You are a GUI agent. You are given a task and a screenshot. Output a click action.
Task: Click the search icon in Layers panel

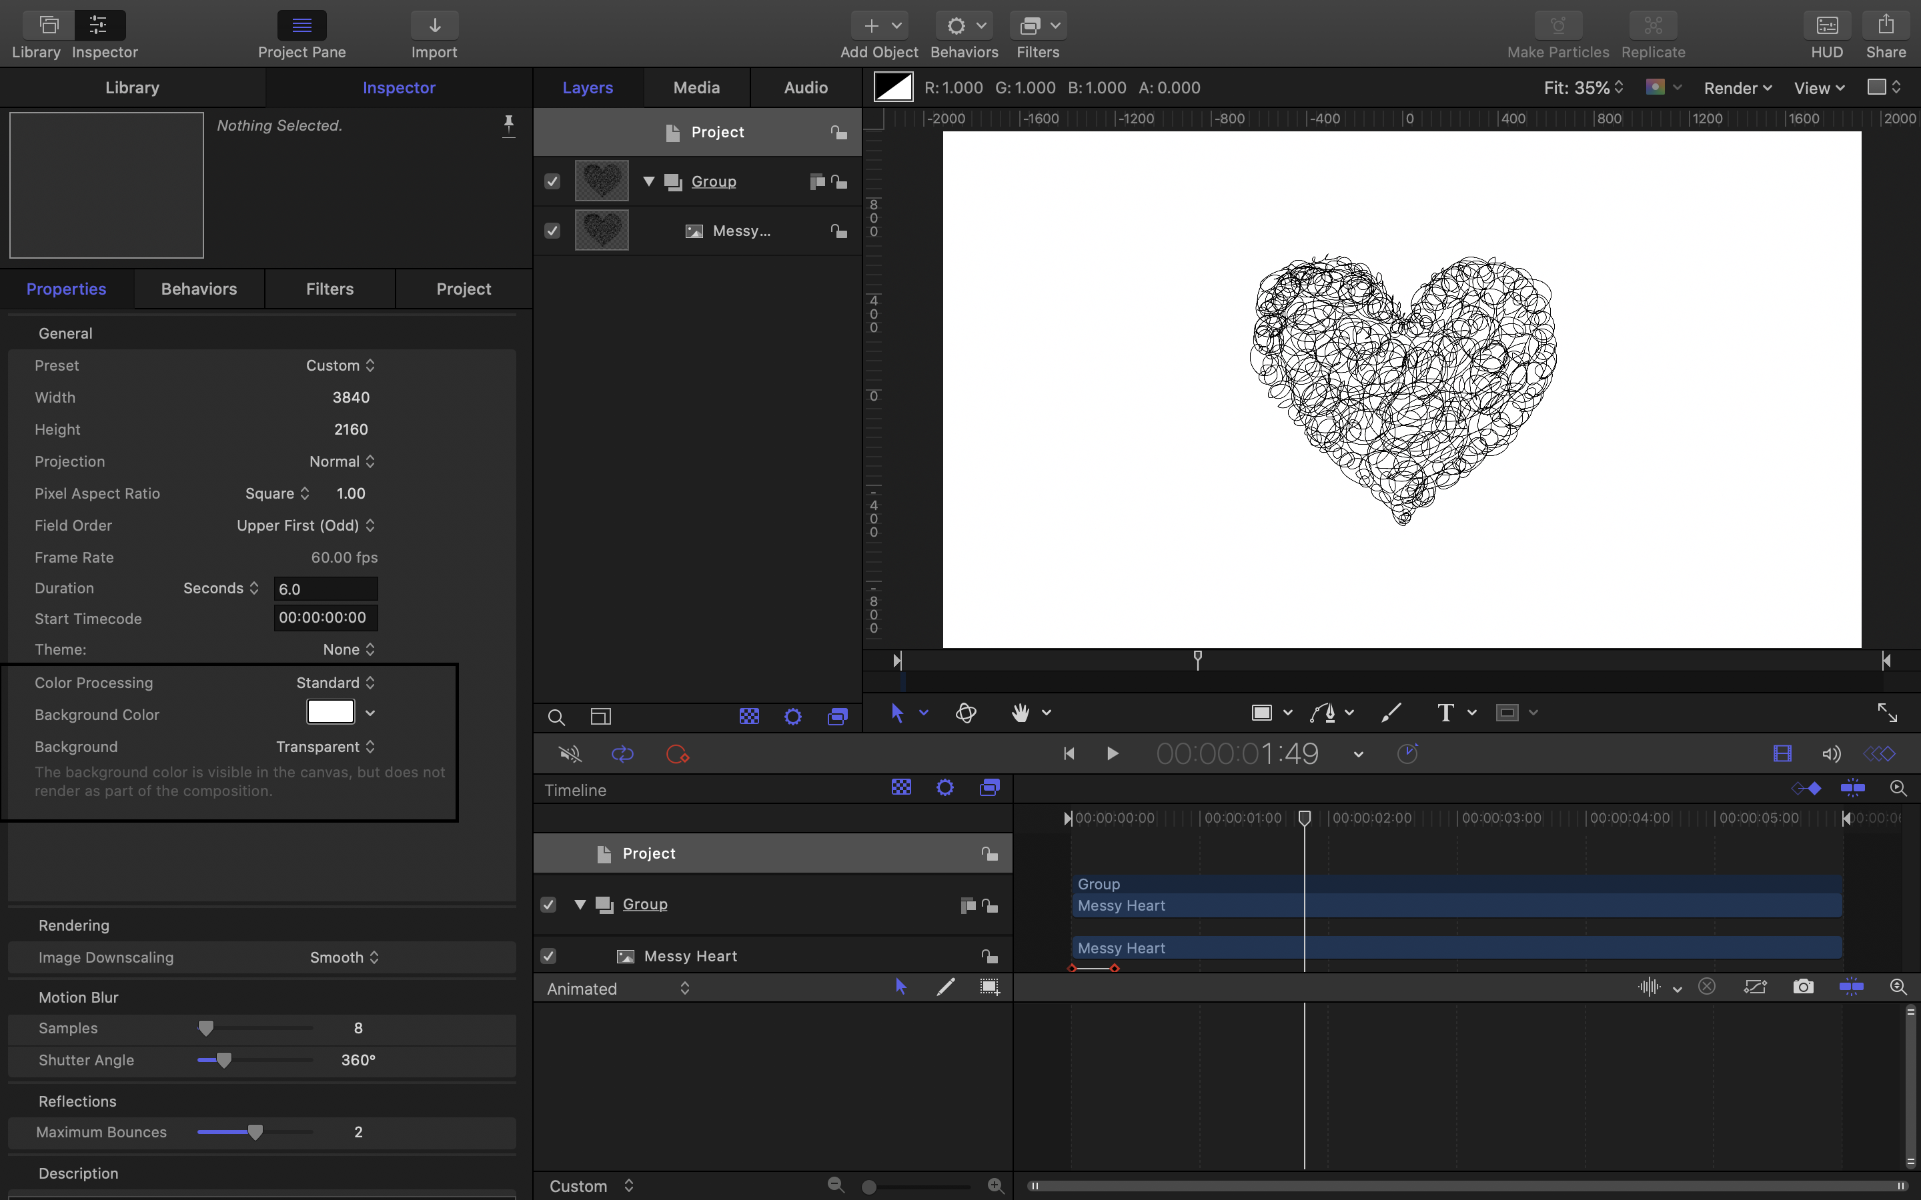pyautogui.click(x=556, y=717)
